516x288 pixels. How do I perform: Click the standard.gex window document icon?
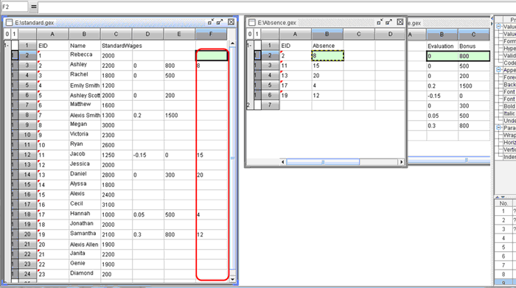(9, 23)
